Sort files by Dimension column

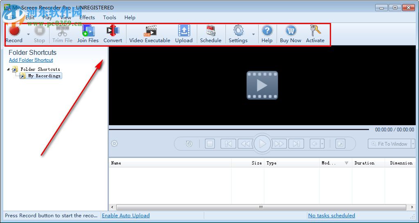401,163
